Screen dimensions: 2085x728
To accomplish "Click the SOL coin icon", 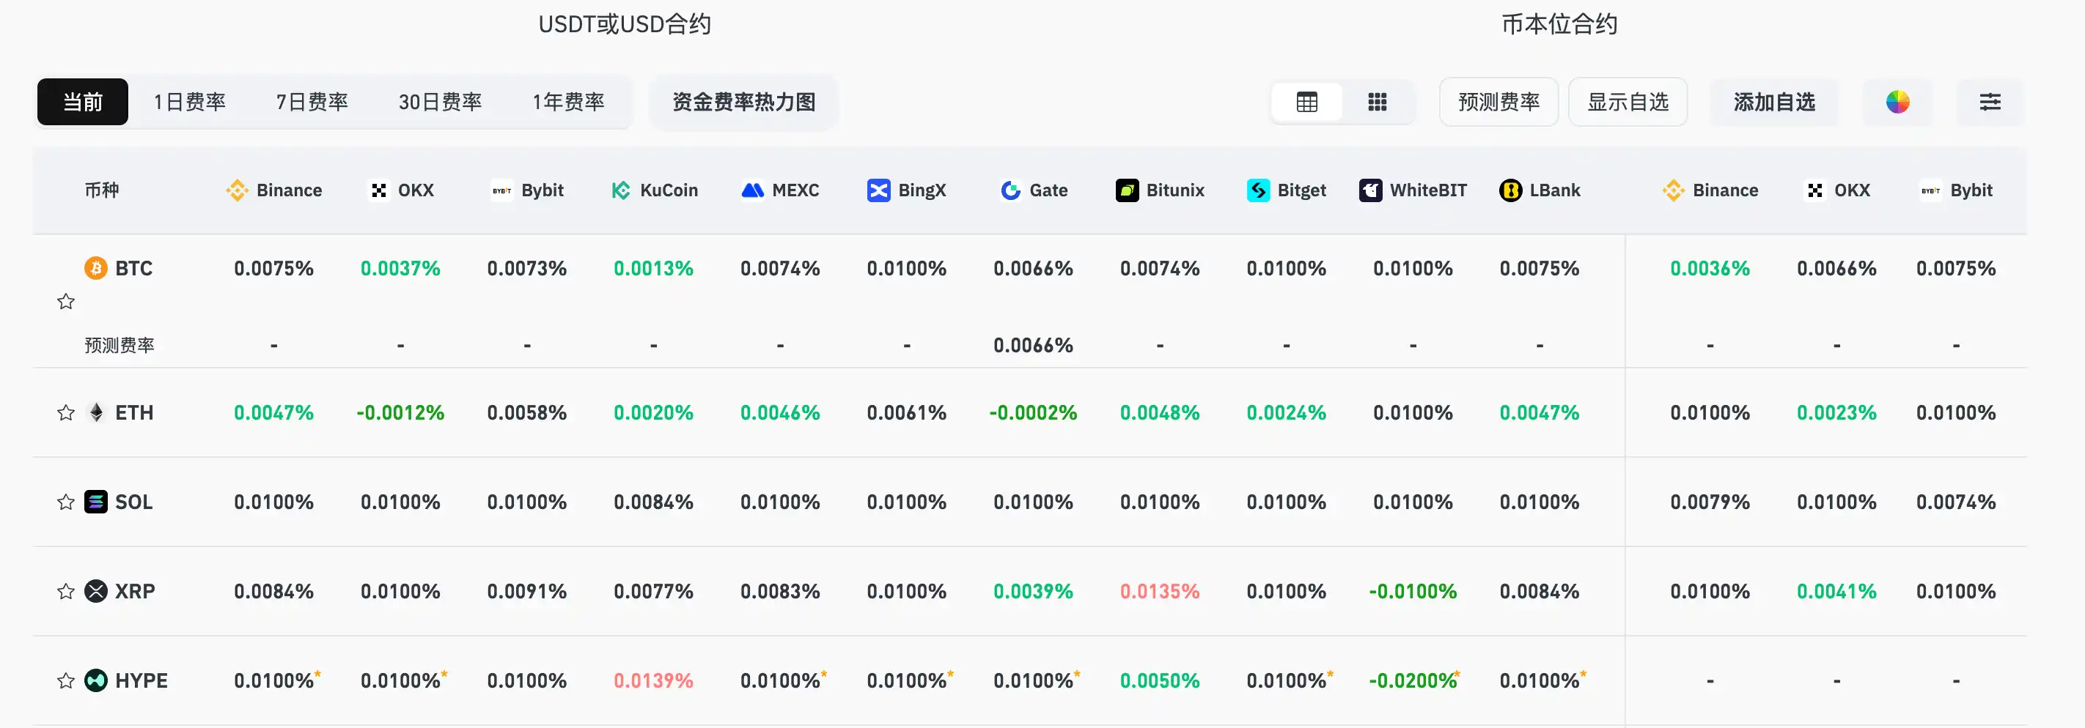I will tap(95, 502).
